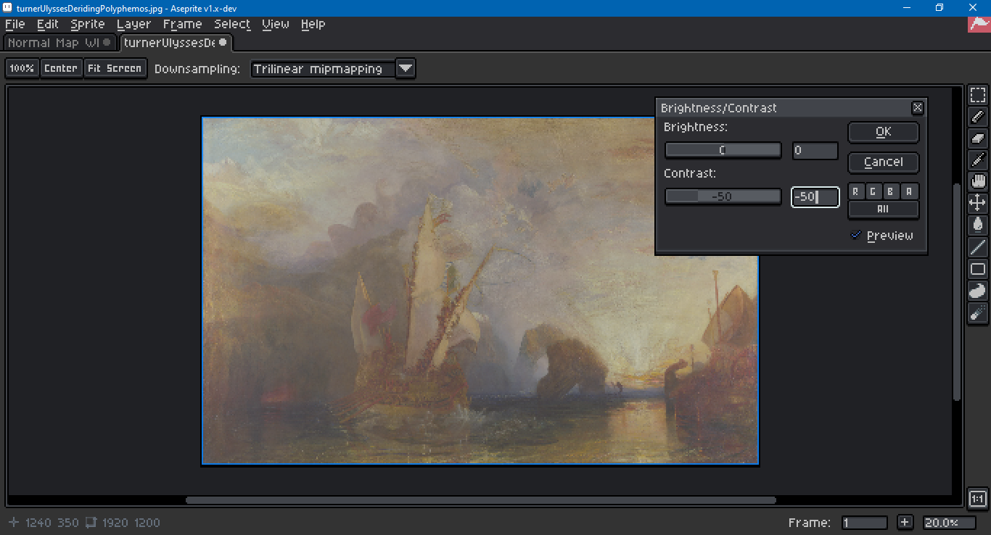This screenshot has width=991, height=535.
Task: Click the vertical canvas scrollbar
Action: pos(957,292)
